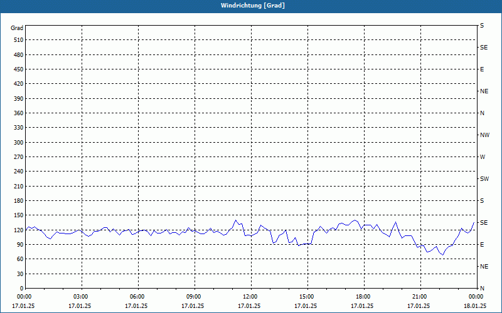The width and height of the screenshot is (502, 313).
Task: Click the compass label E at 450 degrees
Action: click(x=482, y=69)
